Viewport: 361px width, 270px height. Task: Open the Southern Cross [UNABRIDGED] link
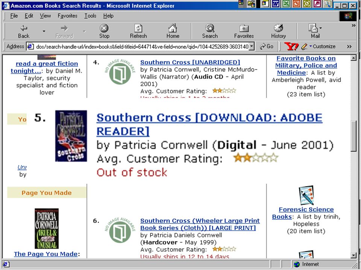point(190,62)
